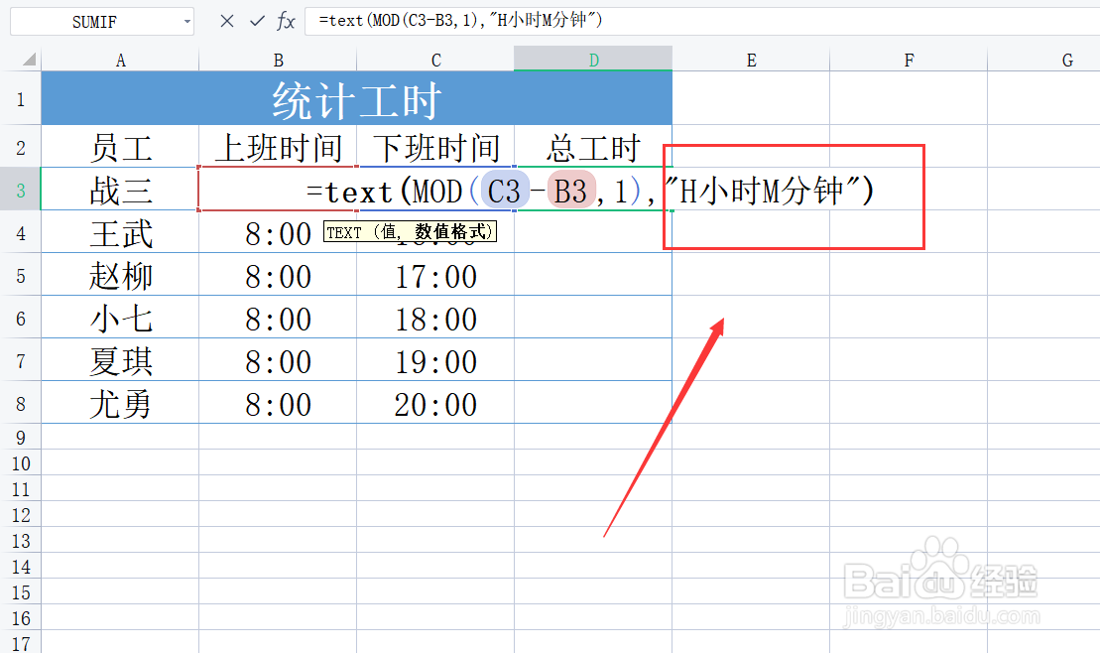Select the merged 统计工时 title cell
The width and height of the screenshot is (1100, 653).
point(356,98)
